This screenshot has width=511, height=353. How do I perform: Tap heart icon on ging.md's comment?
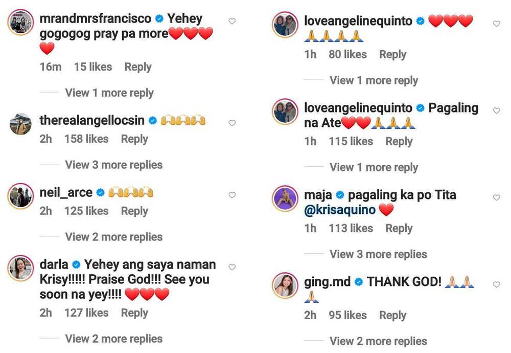pyautogui.click(x=496, y=284)
